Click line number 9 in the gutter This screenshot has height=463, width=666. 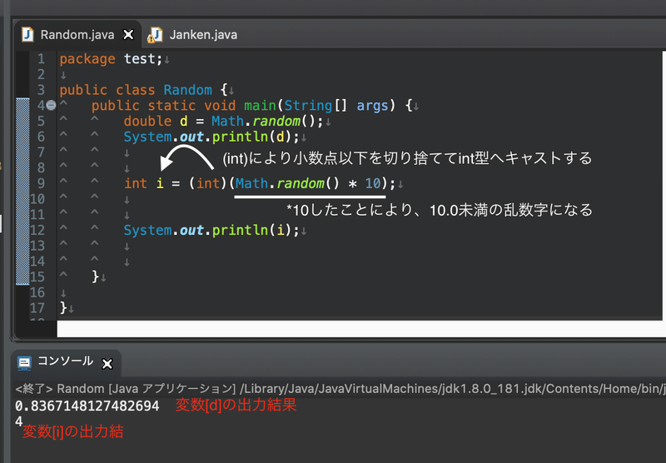(41, 183)
